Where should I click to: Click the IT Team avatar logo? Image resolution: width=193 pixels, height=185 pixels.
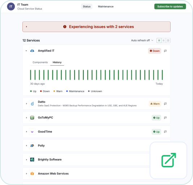pyautogui.click(x=11, y=7)
